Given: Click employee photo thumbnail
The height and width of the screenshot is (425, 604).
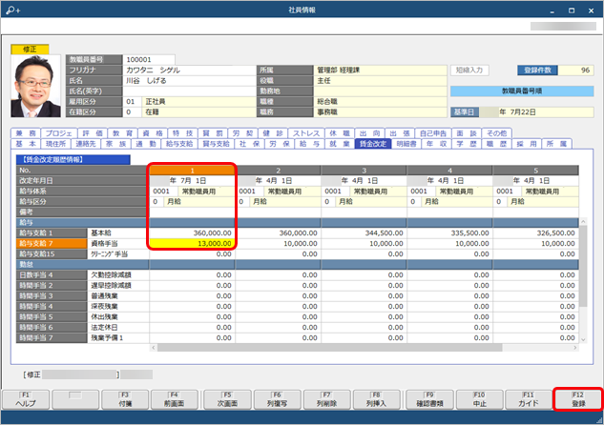Looking at the screenshot, I should 36,86.
